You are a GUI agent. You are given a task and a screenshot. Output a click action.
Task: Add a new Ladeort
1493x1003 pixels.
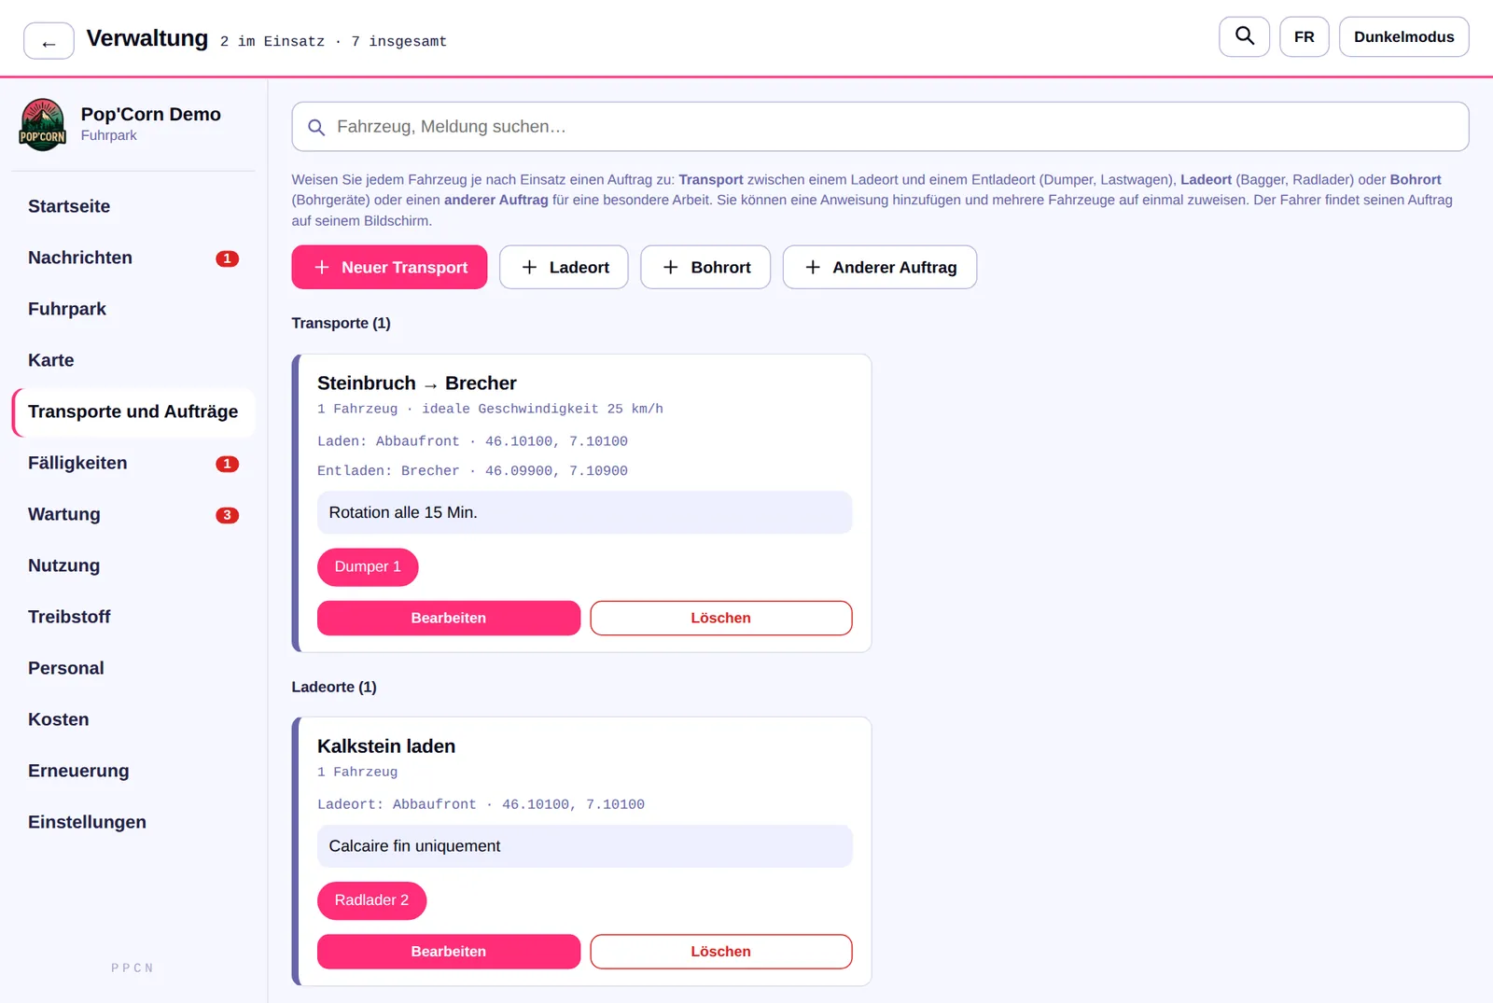(x=564, y=267)
